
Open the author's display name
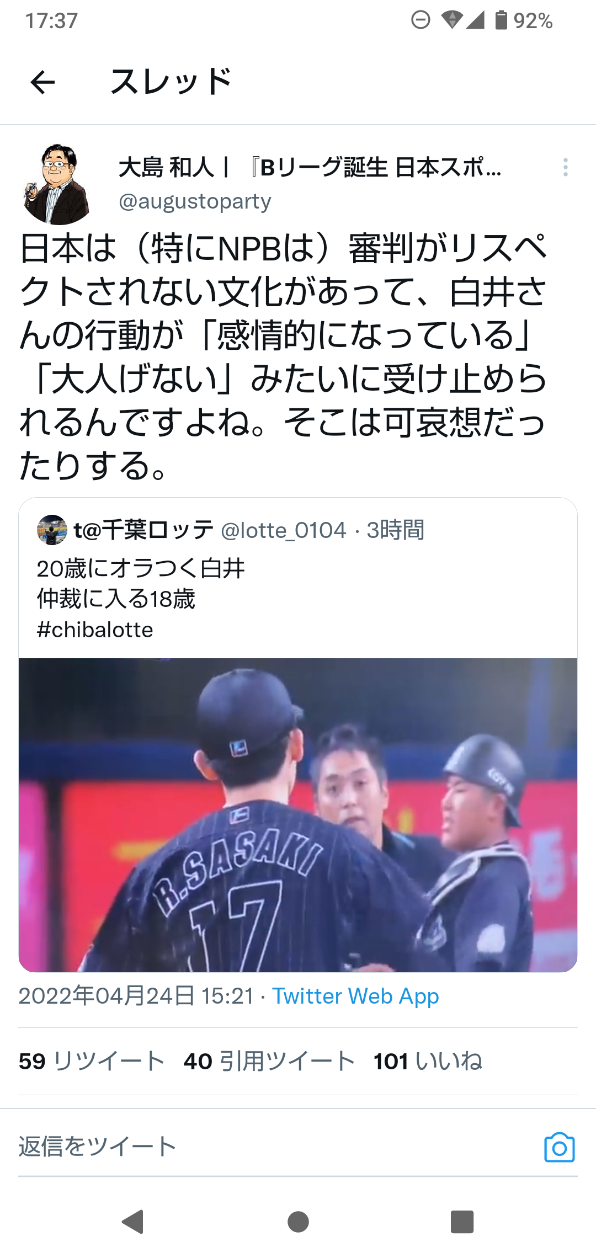[x=310, y=167]
